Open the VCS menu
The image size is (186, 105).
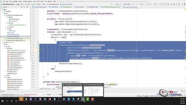click(46, 1)
